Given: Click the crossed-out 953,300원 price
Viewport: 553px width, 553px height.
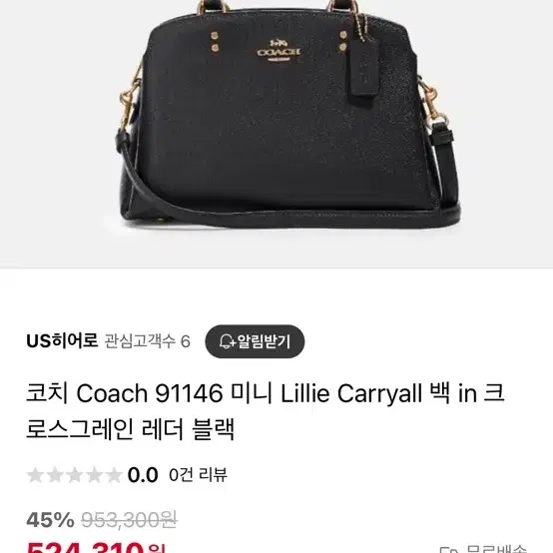Looking at the screenshot, I should (x=129, y=520).
